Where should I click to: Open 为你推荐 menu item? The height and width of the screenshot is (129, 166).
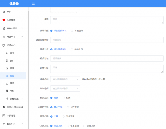tap(13, 20)
